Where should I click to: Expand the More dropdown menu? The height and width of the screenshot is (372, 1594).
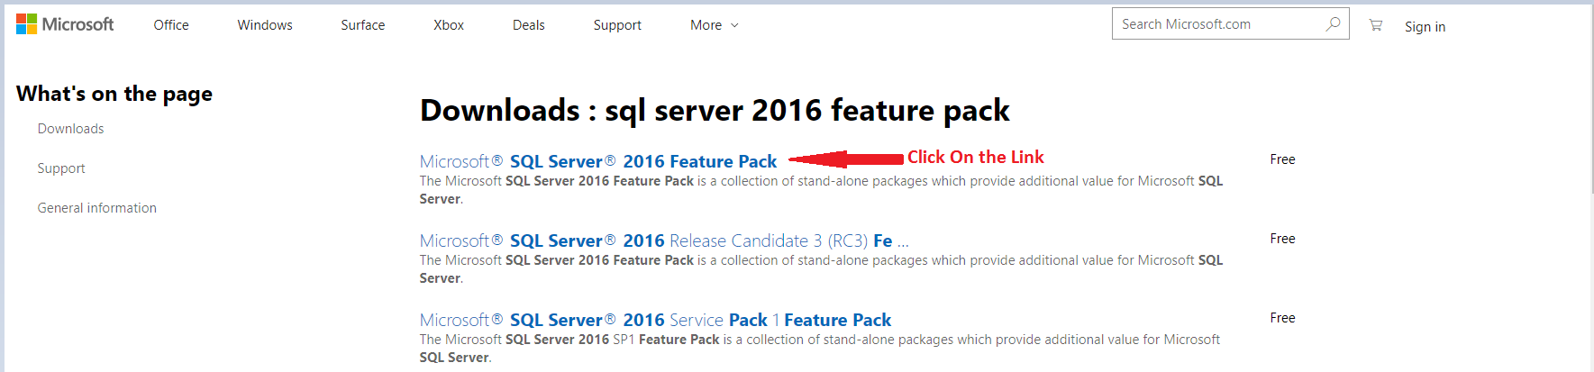(715, 25)
